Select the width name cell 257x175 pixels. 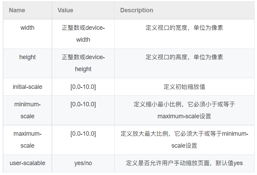27,28
